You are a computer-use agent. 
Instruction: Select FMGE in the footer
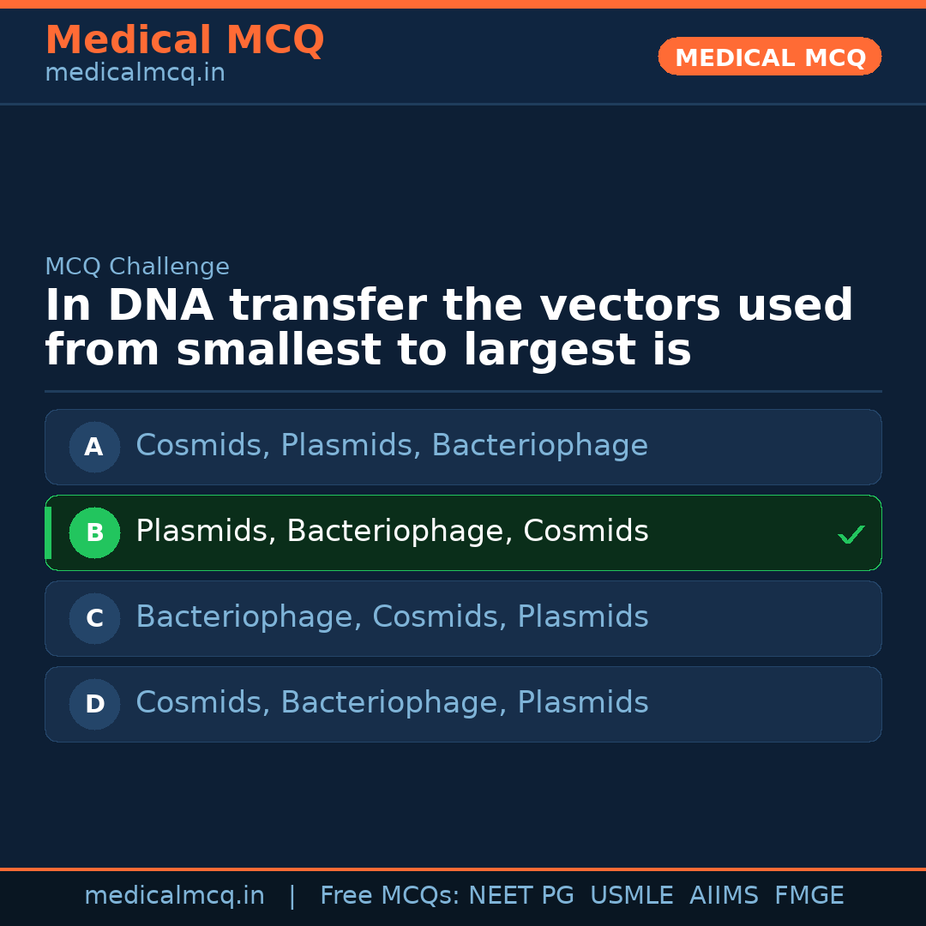tap(809, 896)
